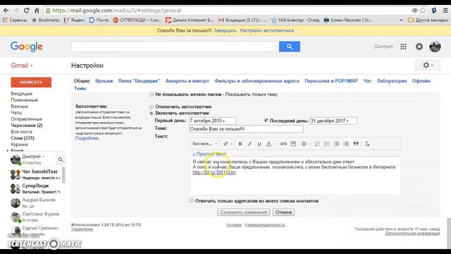
Task: Open the Спам (331) folder
Action: coord(23,138)
